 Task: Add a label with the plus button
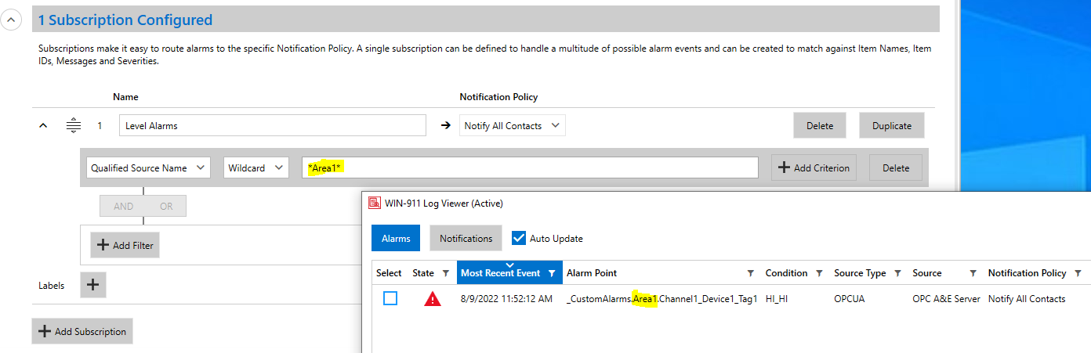pos(92,285)
